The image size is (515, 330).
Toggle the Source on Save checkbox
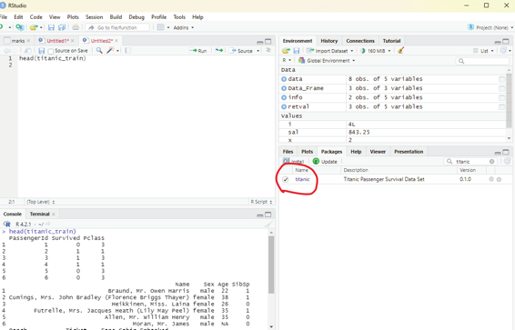[x=51, y=51]
